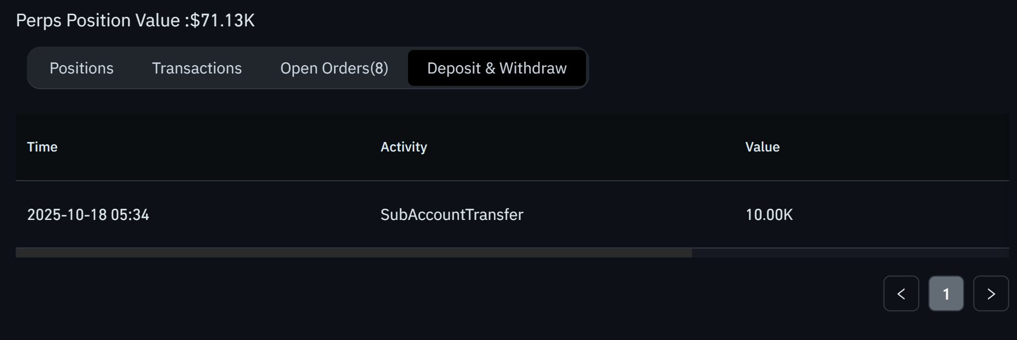Click the Time column header

point(42,147)
